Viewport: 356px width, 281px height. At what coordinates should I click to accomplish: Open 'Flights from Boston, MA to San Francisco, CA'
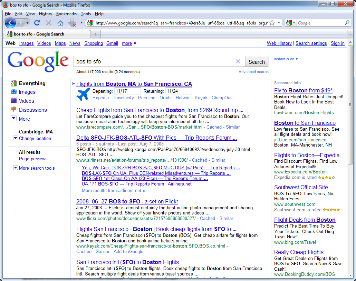[134, 84]
